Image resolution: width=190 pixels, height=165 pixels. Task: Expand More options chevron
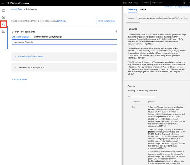click(12, 79)
